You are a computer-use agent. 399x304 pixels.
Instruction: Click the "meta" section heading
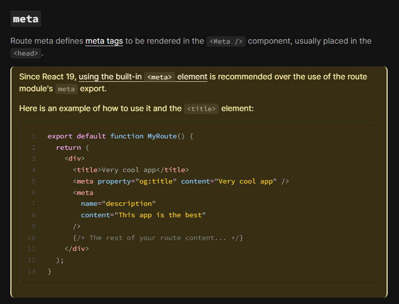click(26, 19)
